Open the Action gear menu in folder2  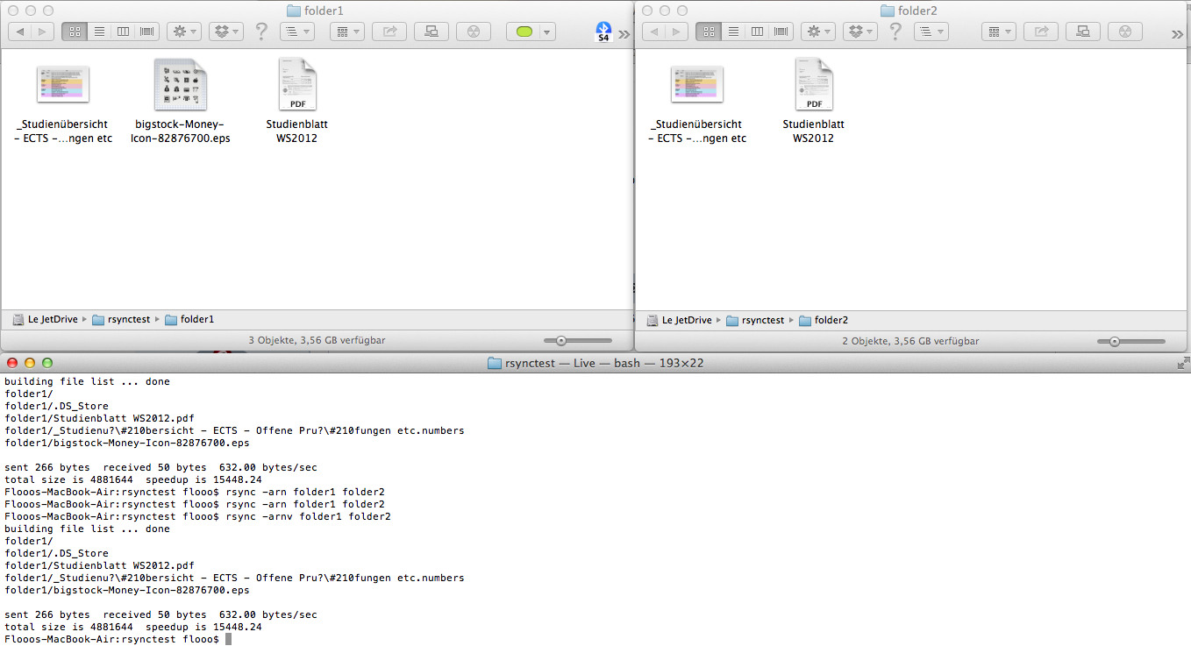point(818,32)
